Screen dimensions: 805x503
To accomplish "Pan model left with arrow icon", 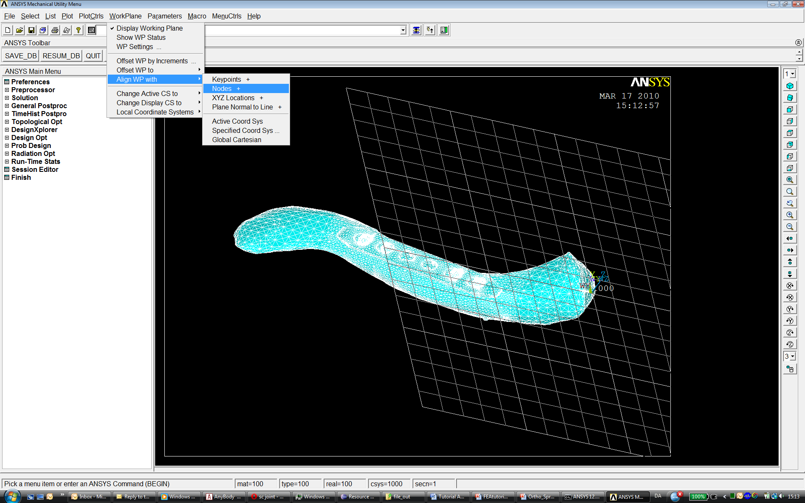I will click(790, 239).
